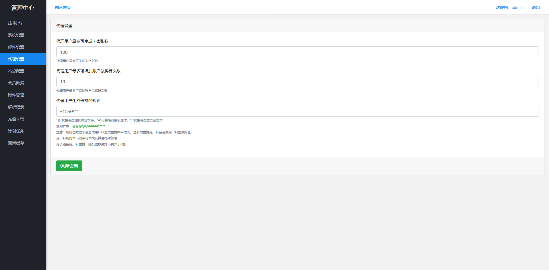
Task: Go to 附件管理 in the sidebar
Action: (x=16, y=95)
